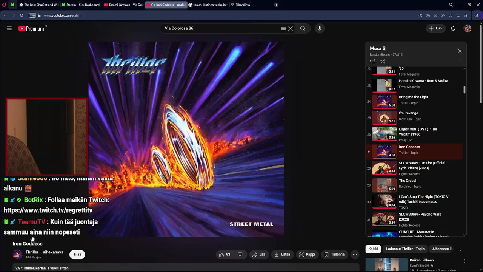Go back in browser history
The image size is (483, 272).
click(x=5, y=15)
